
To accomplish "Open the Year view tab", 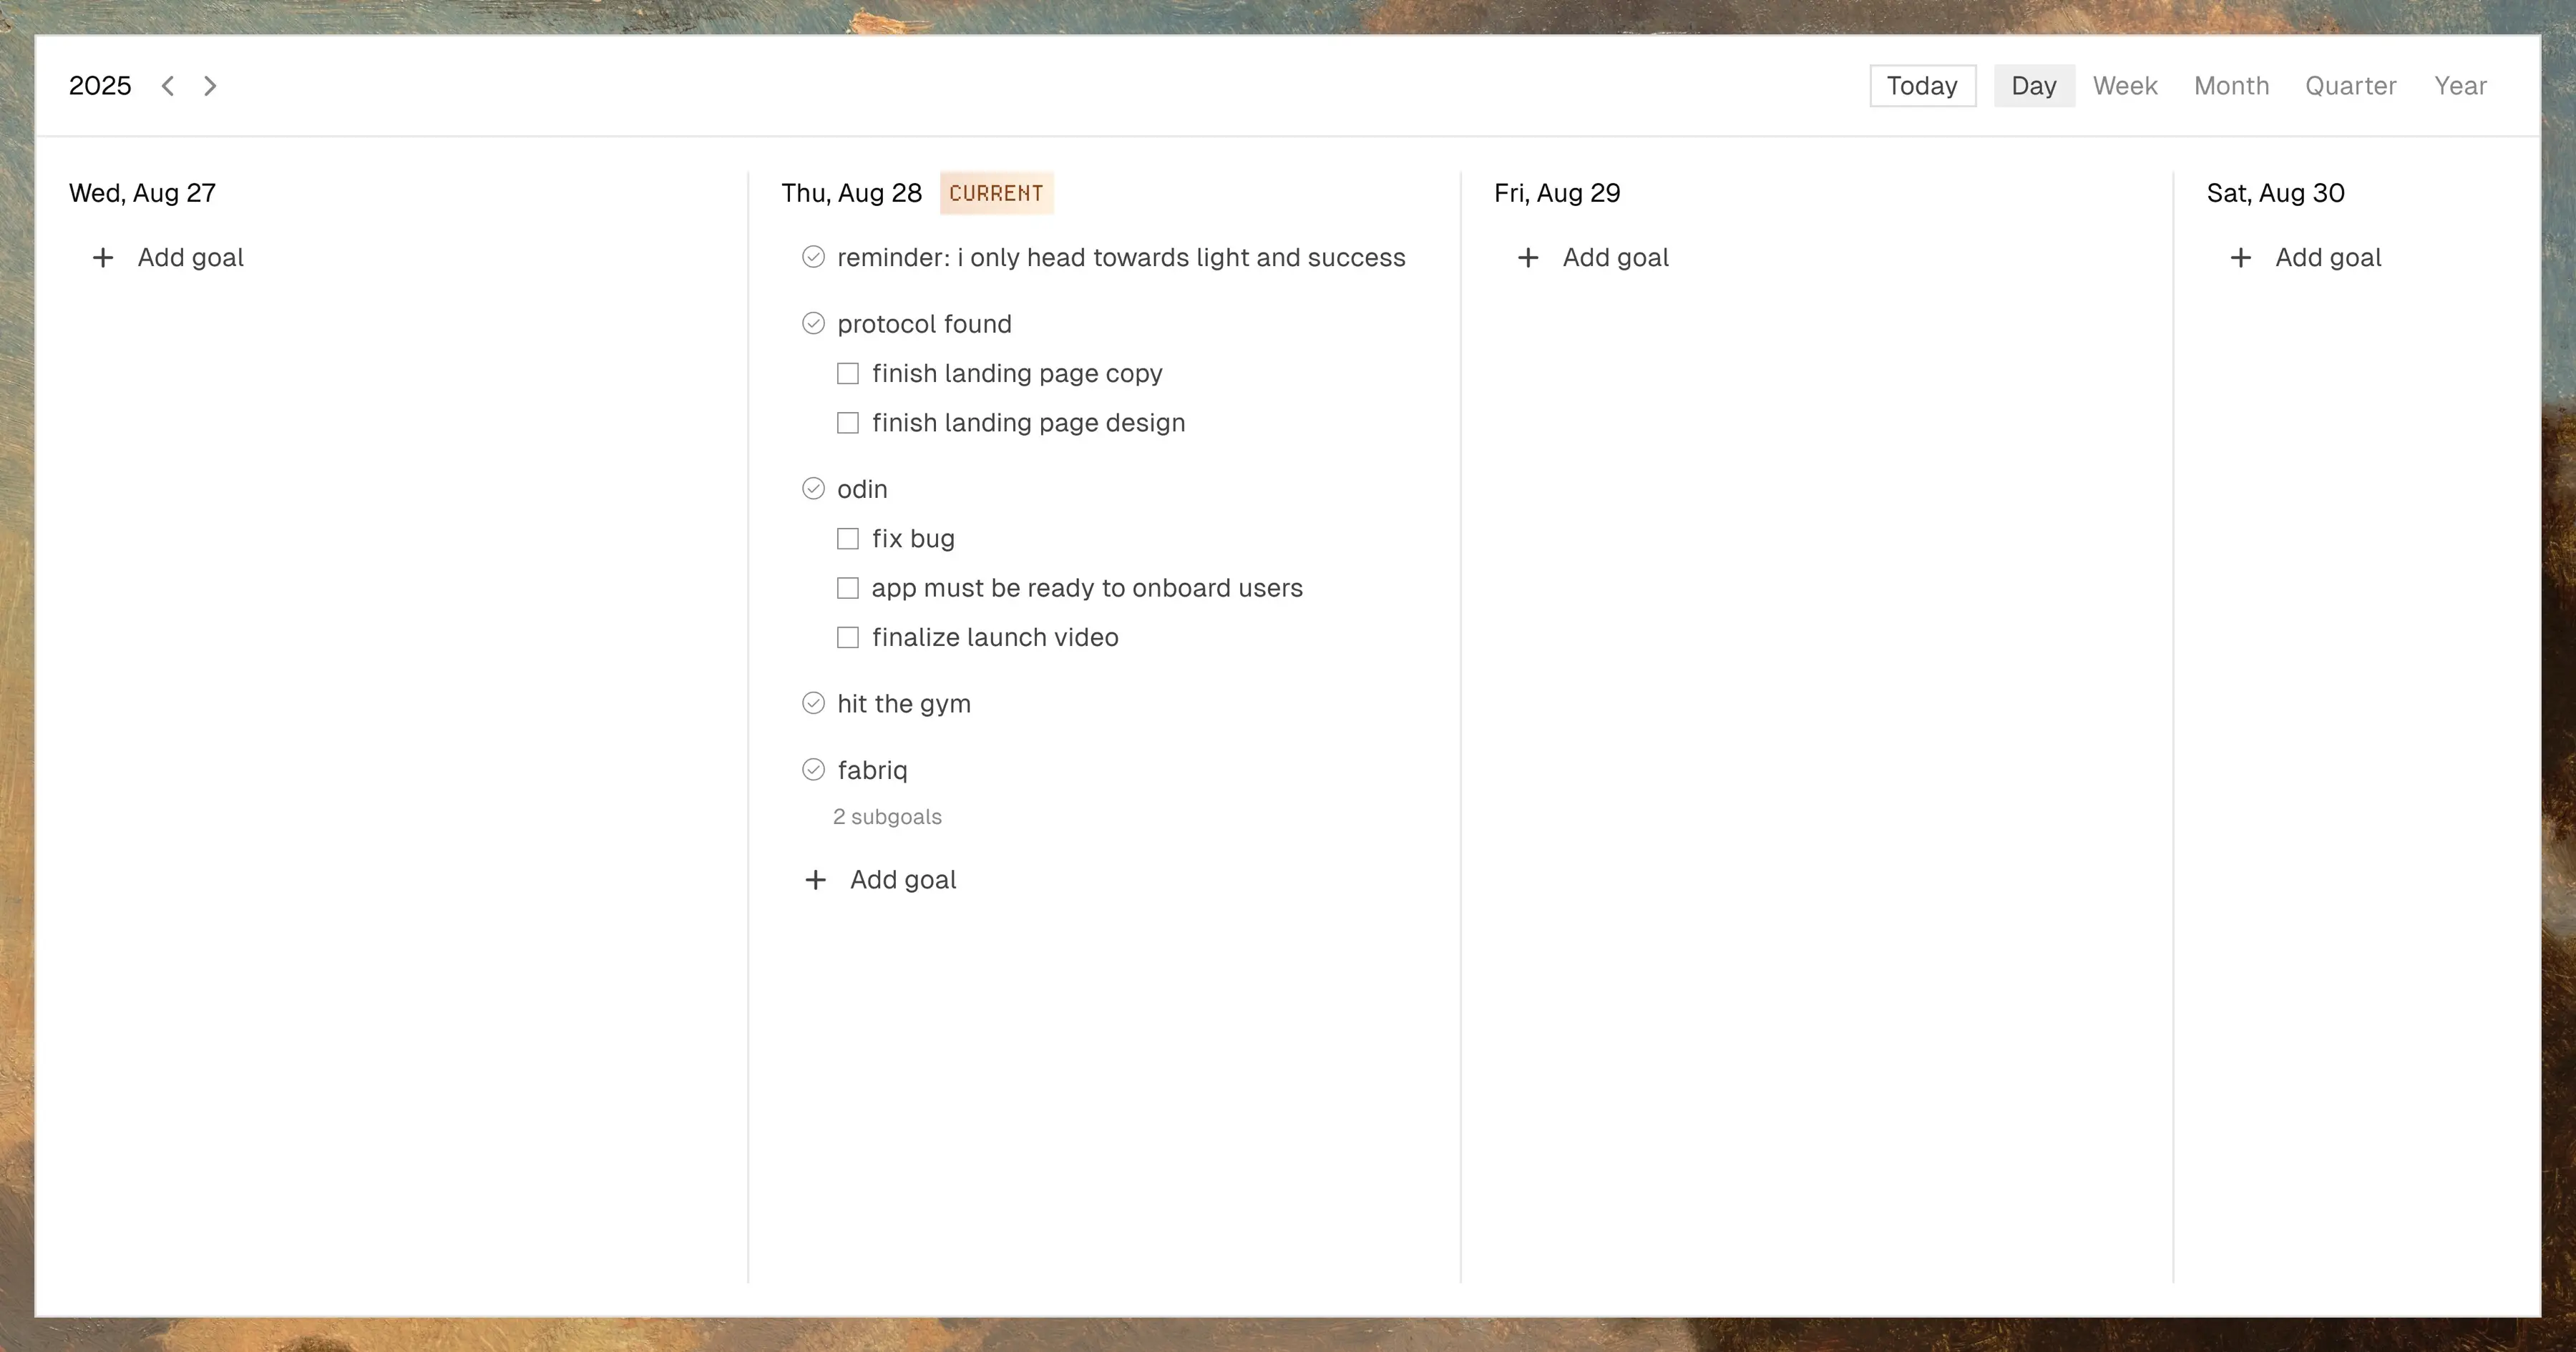I will 2460,86.
